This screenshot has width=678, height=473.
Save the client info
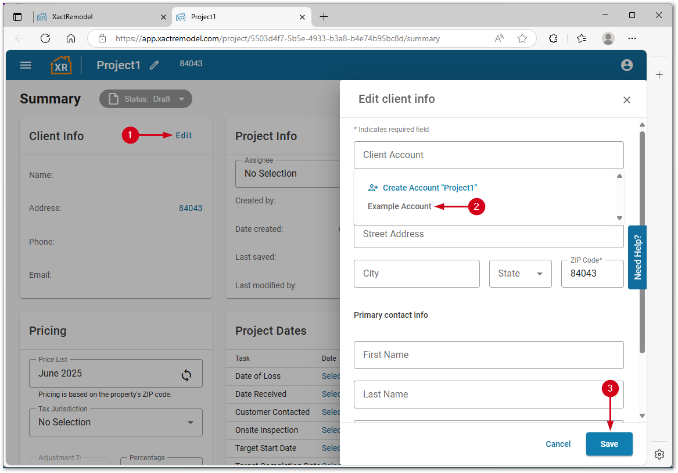point(609,444)
